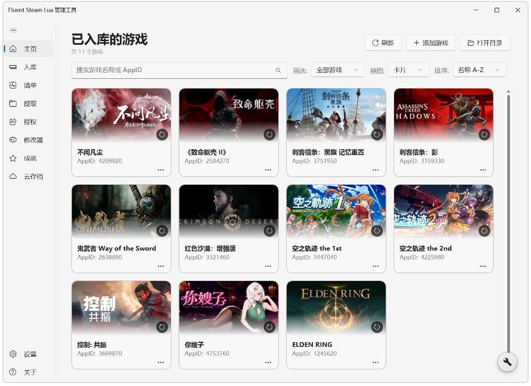Click the game list vertical scrollbar
The width and height of the screenshot is (531, 386).
508,223
